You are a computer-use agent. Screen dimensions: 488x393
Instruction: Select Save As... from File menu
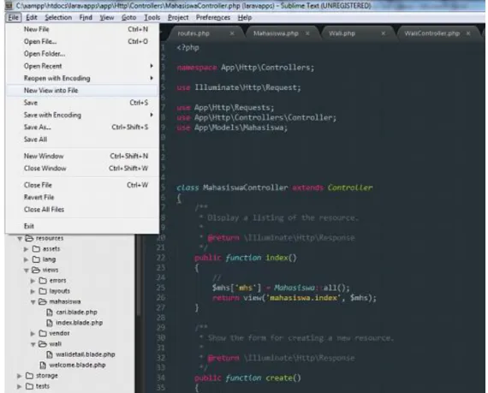click(x=82, y=127)
